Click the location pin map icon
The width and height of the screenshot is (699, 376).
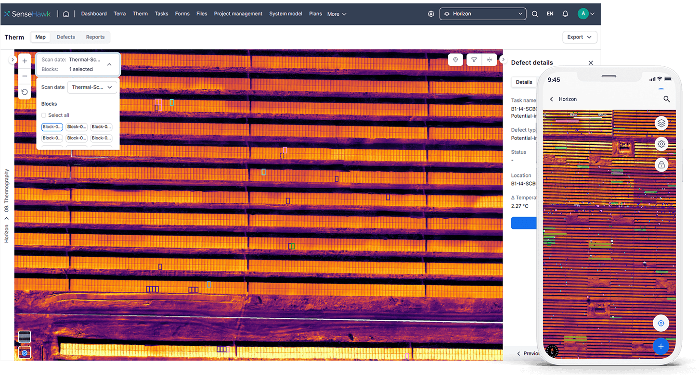click(455, 60)
